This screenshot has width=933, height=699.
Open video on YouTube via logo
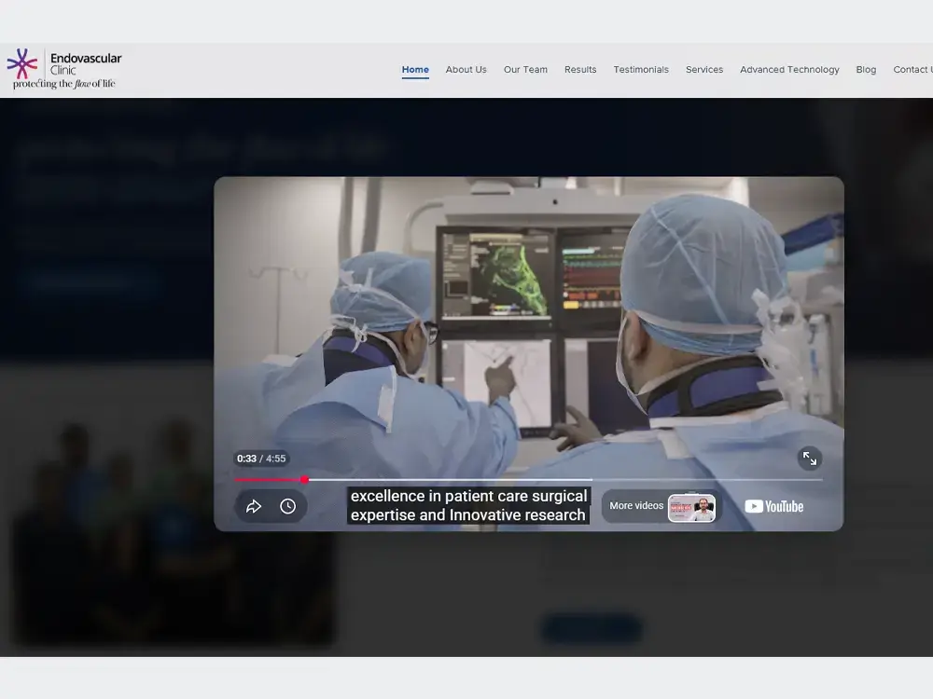pyautogui.click(x=773, y=506)
